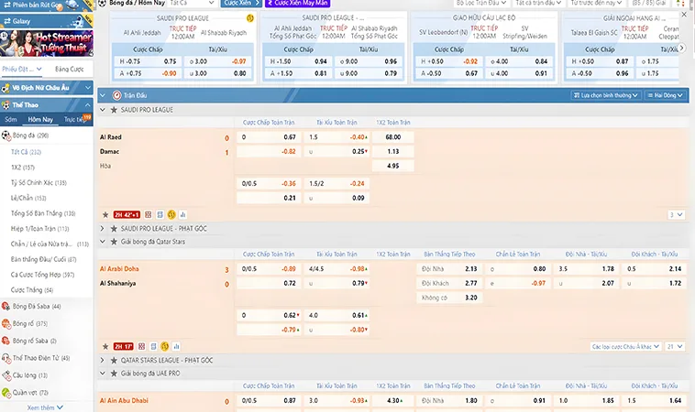
Task: Open the Bóng Đá Saba category
Action: 37,306
